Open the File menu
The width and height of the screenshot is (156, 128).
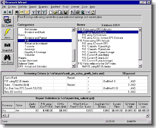tap(4, 7)
